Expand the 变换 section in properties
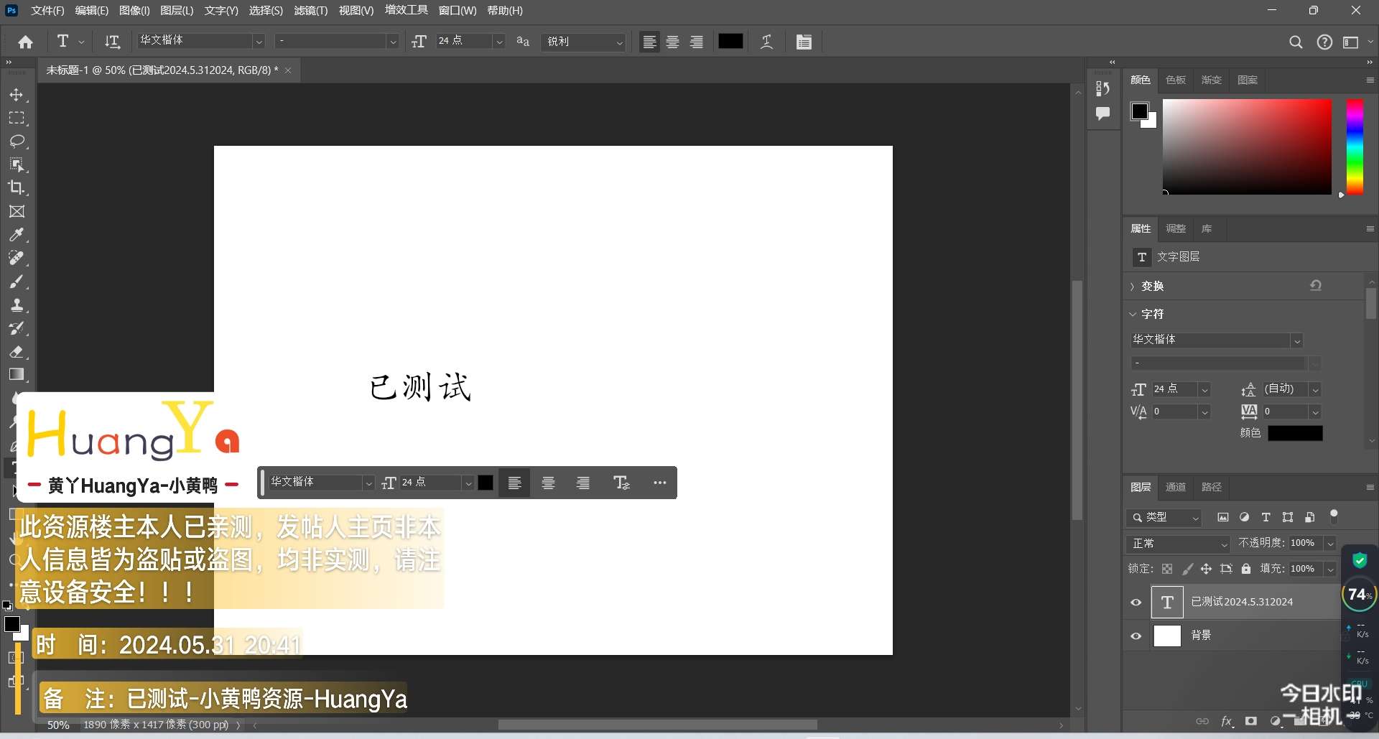This screenshot has height=739, width=1379. click(x=1133, y=287)
